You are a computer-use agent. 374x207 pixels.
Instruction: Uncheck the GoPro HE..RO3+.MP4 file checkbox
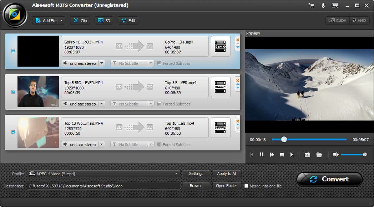click(x=13, y=51)
